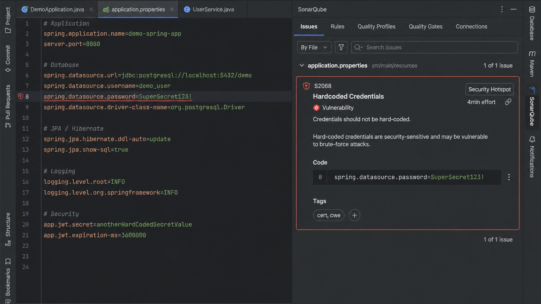Open the Rules tab

[337, 26]
